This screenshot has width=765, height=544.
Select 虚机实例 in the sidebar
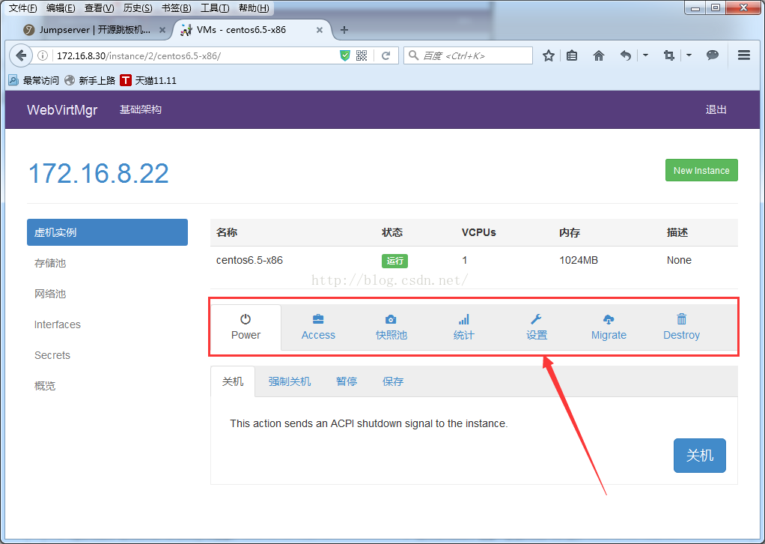(107, 232)
